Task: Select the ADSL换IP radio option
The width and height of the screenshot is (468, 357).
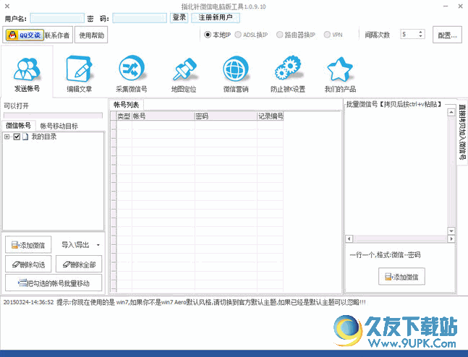Action: [238, 35]
